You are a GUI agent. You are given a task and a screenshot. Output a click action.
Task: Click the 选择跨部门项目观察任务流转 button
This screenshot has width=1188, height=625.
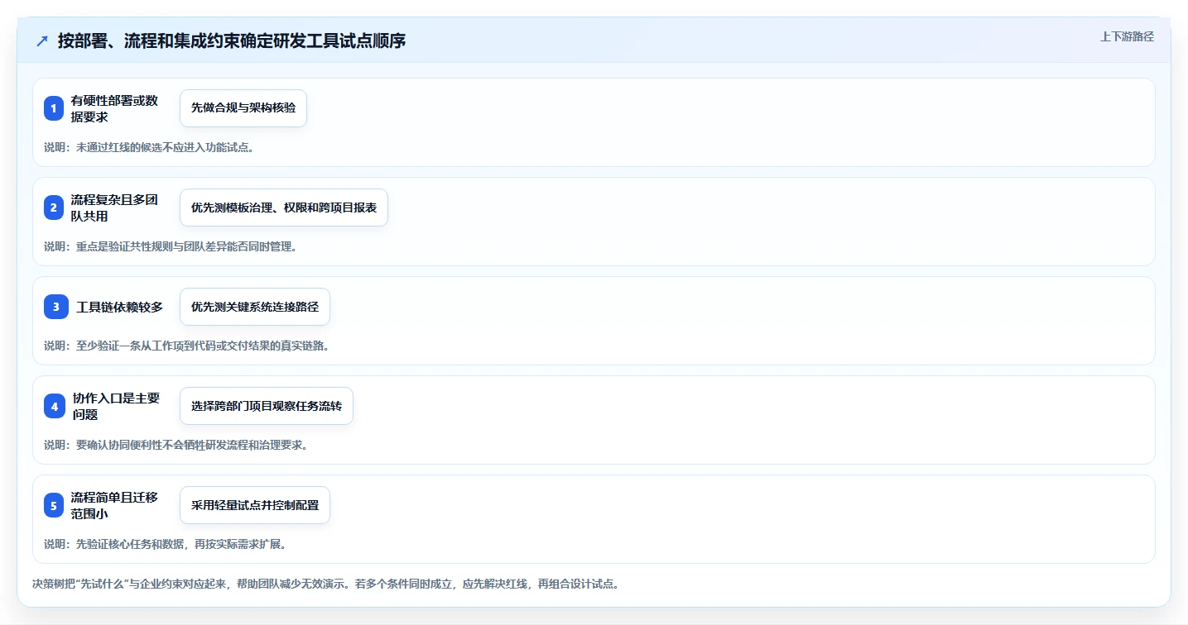(267, 406)
